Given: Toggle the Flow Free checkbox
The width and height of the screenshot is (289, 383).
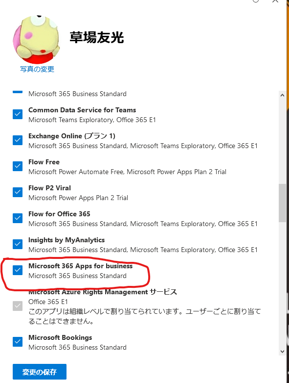Looking at the screenshot, I should pyautogui.click(x=18, y=166).
